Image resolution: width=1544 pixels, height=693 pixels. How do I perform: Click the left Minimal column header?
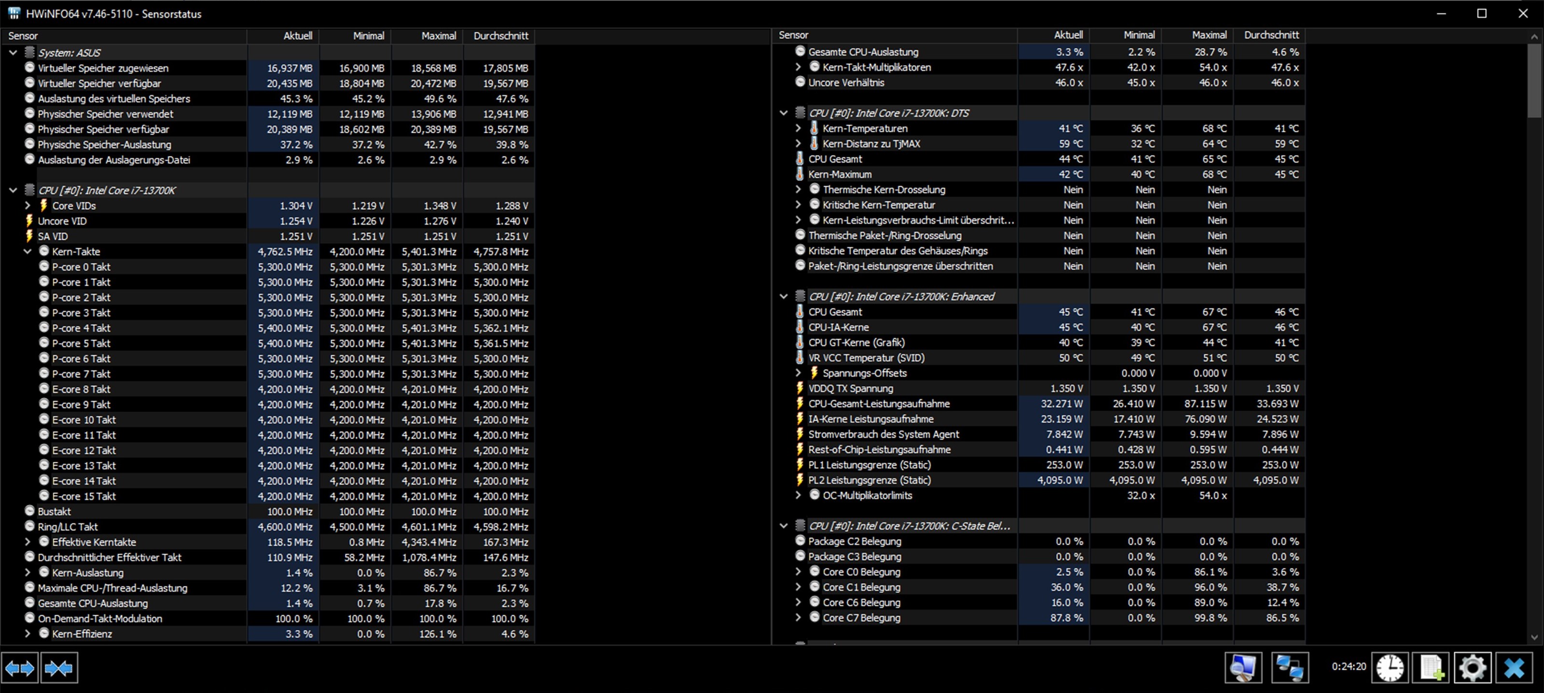[x=355, y=35]
